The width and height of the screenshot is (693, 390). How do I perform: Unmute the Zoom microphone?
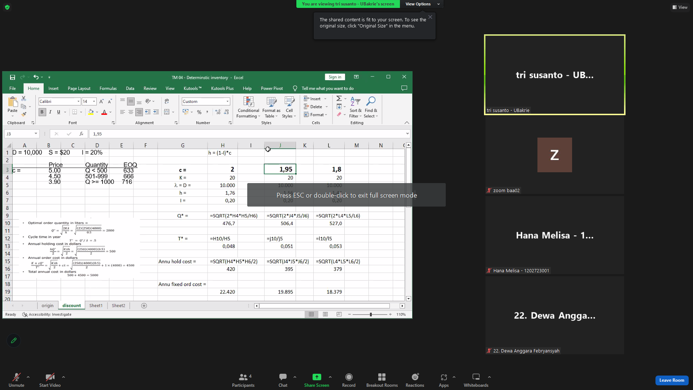point(16,380)
